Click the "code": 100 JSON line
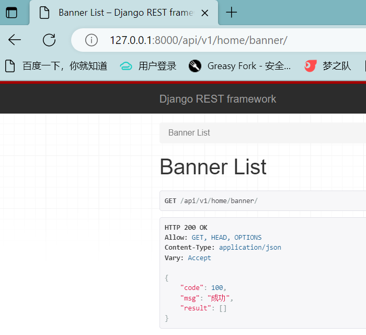This screenshot has width=366, height=335. [x=203, y=287]
